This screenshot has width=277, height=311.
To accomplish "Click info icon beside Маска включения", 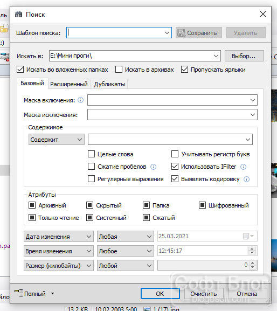I will coord(80,100).
